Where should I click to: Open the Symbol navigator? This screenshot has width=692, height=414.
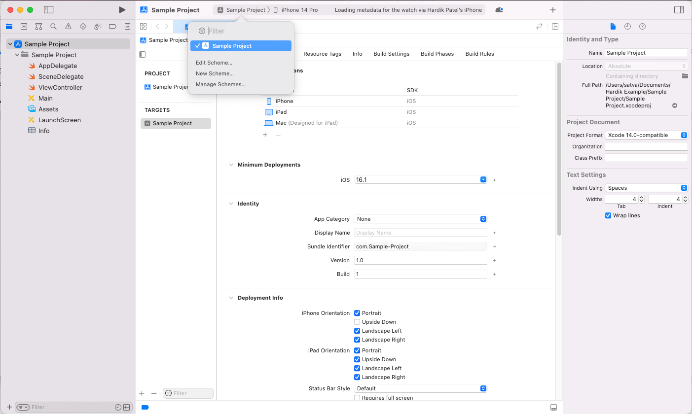pyautogui.click(x=38, y=27)
